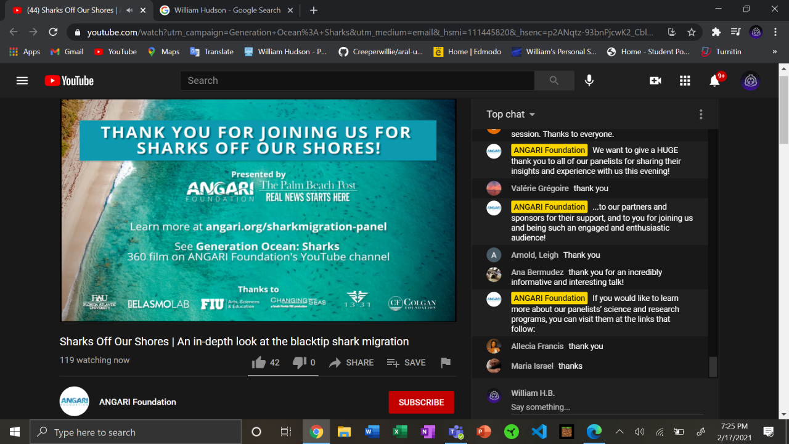This screenshot has height=444, width=789.
Task: Focus the YouTube search field
Action: pyautogui.click(x=358, y=81)
